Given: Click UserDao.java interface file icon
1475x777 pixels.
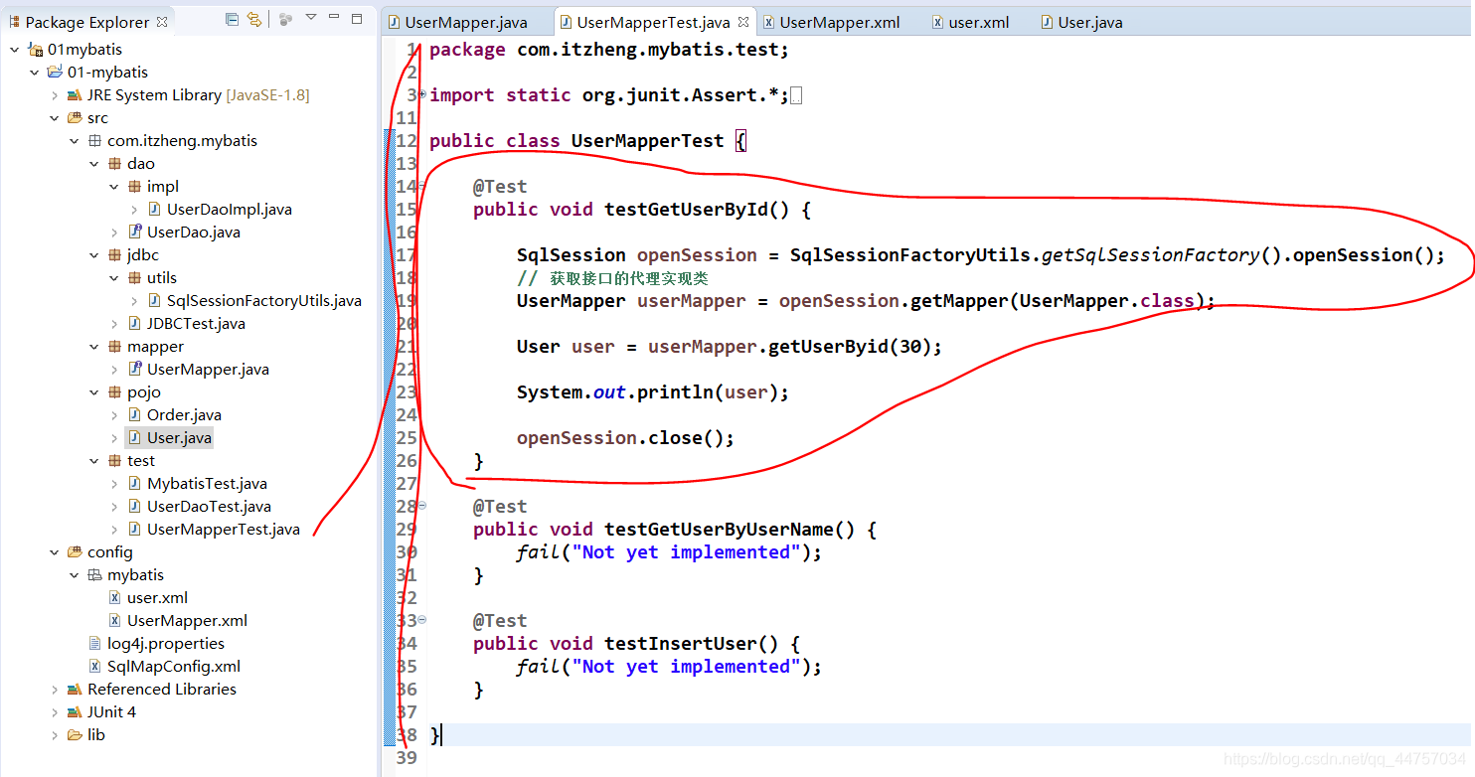Looking at the screenshot, I should coord(135,233).
